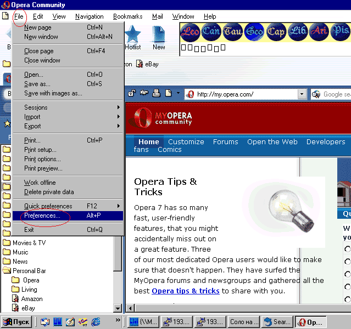Launch Internet Explorer from the quick launch bar
Viewport: 351px width, 329px height.
tap(96, 322)
